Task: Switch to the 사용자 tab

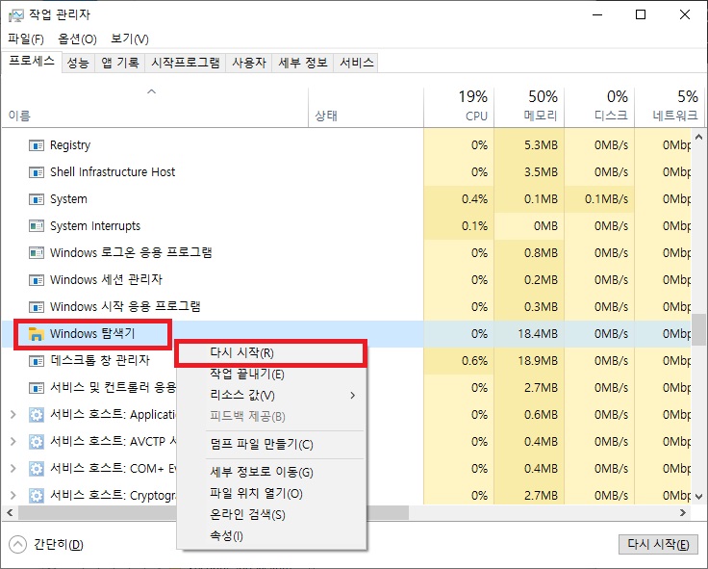Action: click(x=249, y=63)
